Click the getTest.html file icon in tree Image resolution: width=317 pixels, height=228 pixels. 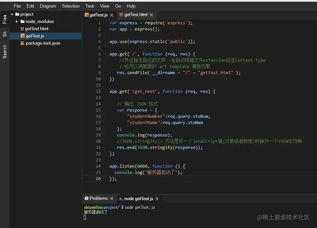point(22,29)
